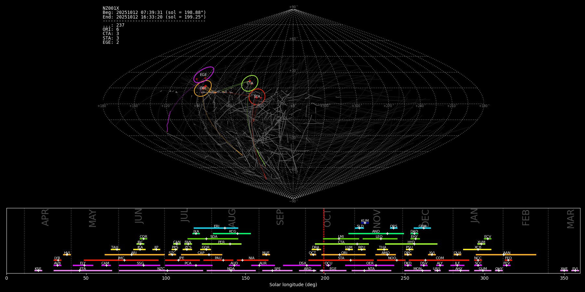This screenshot has height=292, width=585.
Task: Select the red JMC activity bar
Action: tap(121, 260)
